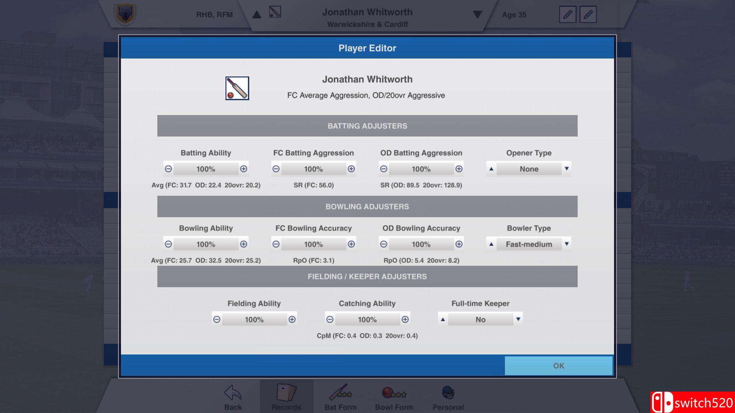Increase Bowling Ability with plus icon
The width and height of the screenshot is (735, 413).
coord(243,244)
